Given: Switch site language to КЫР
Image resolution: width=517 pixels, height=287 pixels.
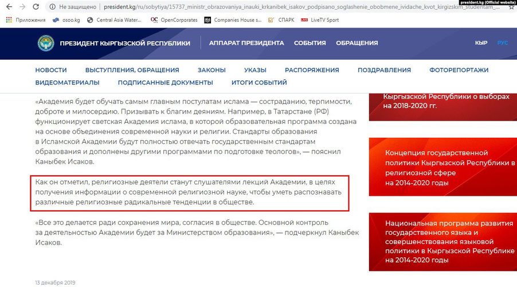Looking at the screenshot, I should pos(481,43).
